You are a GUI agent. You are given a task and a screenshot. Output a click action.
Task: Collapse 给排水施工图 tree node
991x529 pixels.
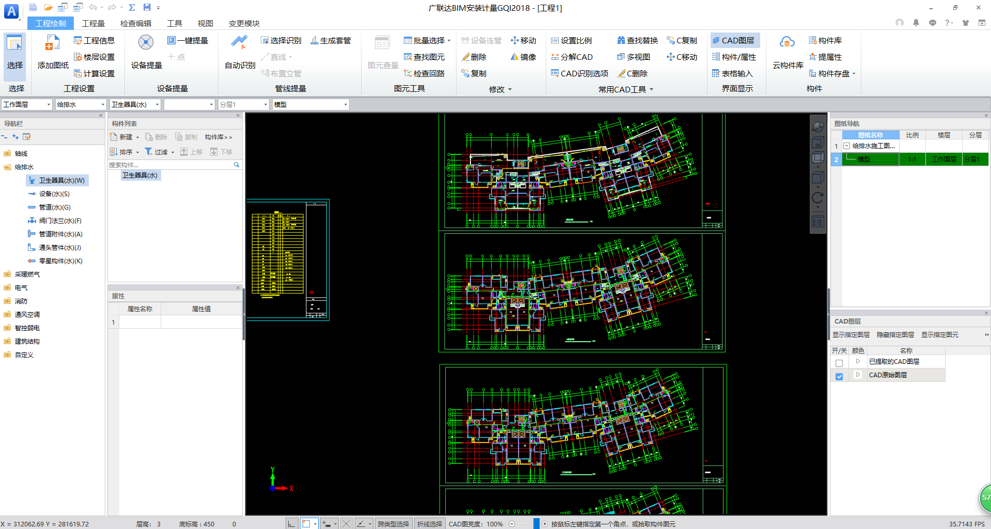click(846, 146)
